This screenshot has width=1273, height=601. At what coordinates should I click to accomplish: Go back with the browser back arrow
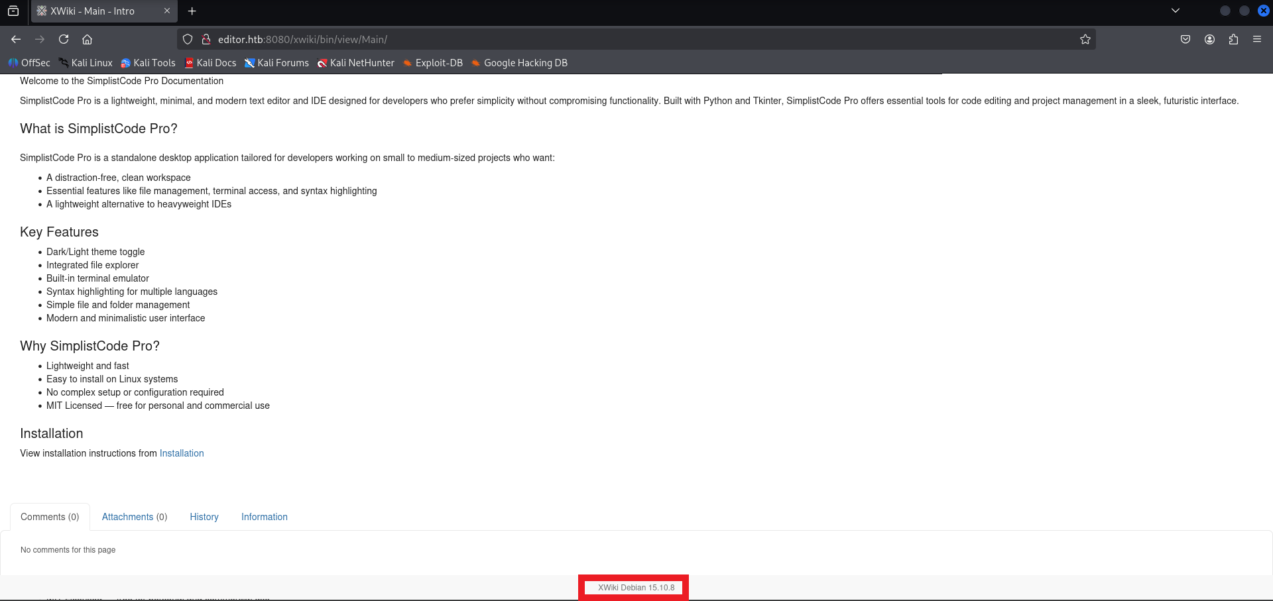pos(16,39)
